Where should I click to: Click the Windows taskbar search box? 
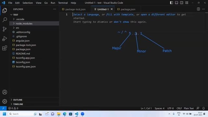click(x=23, y=114)
